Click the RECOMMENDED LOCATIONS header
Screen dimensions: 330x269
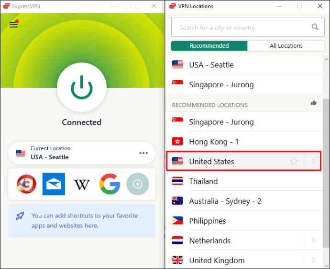point(210,105)
